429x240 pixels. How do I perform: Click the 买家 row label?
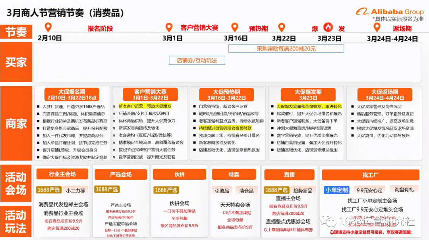pos(16,62)
